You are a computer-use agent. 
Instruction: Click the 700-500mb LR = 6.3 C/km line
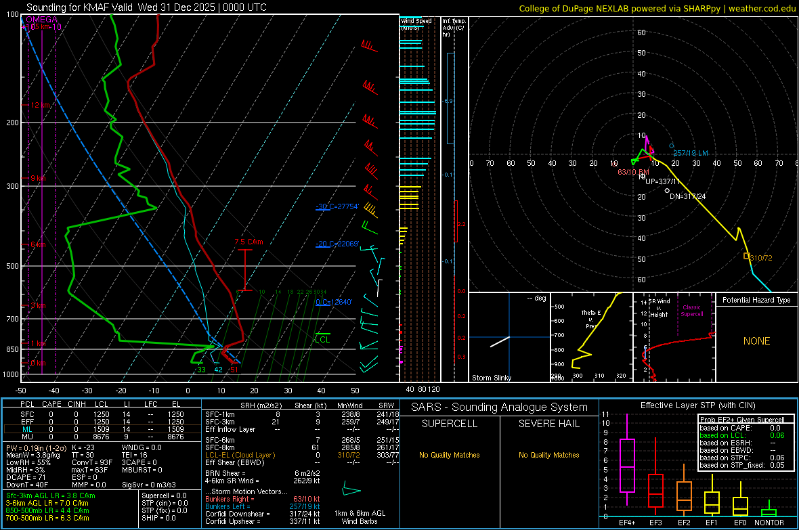pyautogui.click(x=47, y=518)
